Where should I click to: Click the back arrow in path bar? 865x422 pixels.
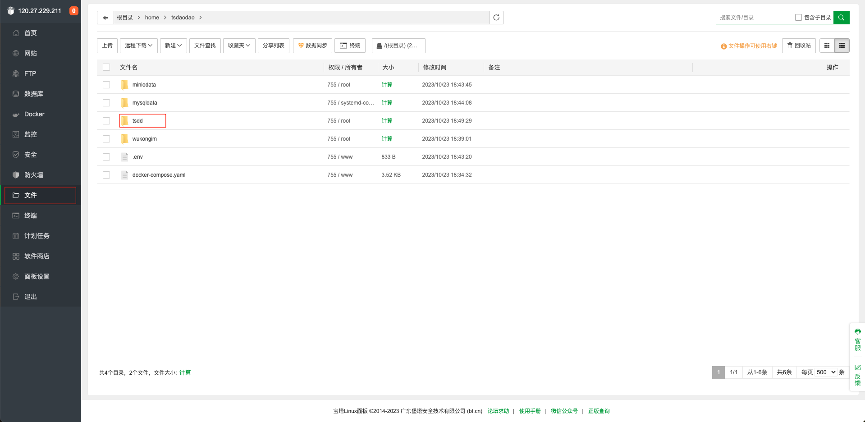(105, 18)
